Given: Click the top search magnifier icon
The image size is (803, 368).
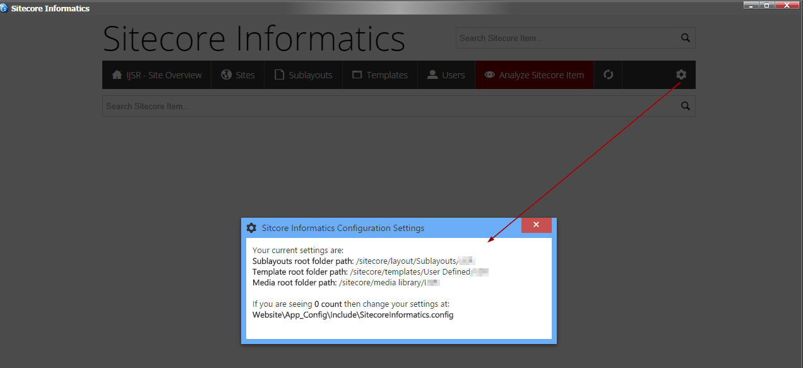Looking at the screenshot, I should (686, 38).
